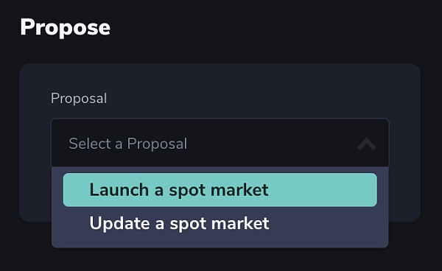Select the 'Update a spot market' option
Viewport: 442px width, 271px height.
pyautogui.click(x=220, y=223)
